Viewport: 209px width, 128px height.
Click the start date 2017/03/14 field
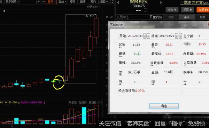click(135, 36)
